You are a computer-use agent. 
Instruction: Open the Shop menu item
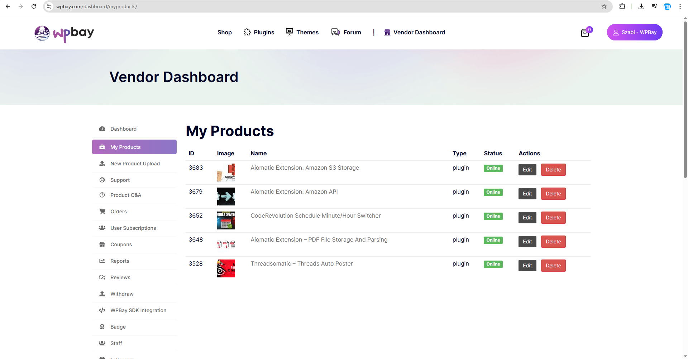(x=225, y=32)
